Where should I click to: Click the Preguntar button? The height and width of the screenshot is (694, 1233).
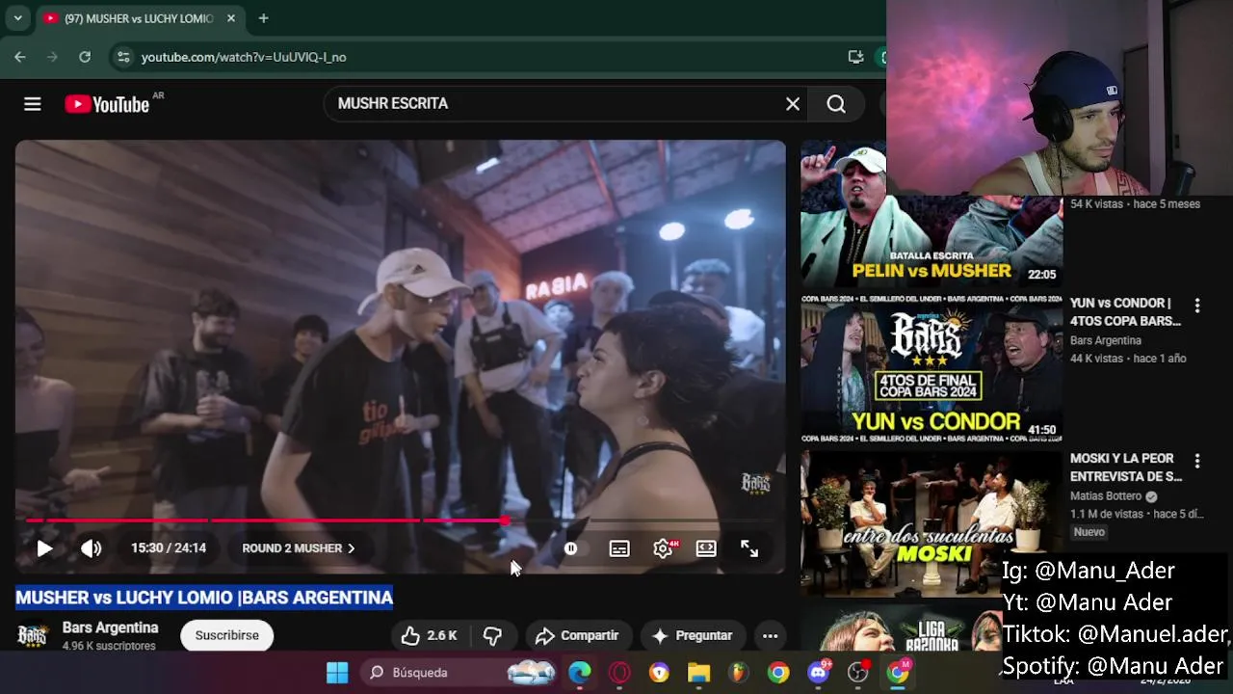[x=693, y=635]
